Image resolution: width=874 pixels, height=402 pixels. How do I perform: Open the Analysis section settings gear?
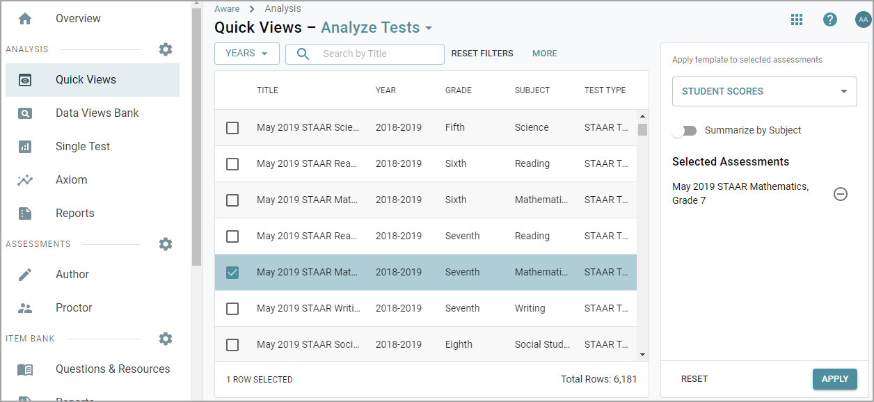165,49
